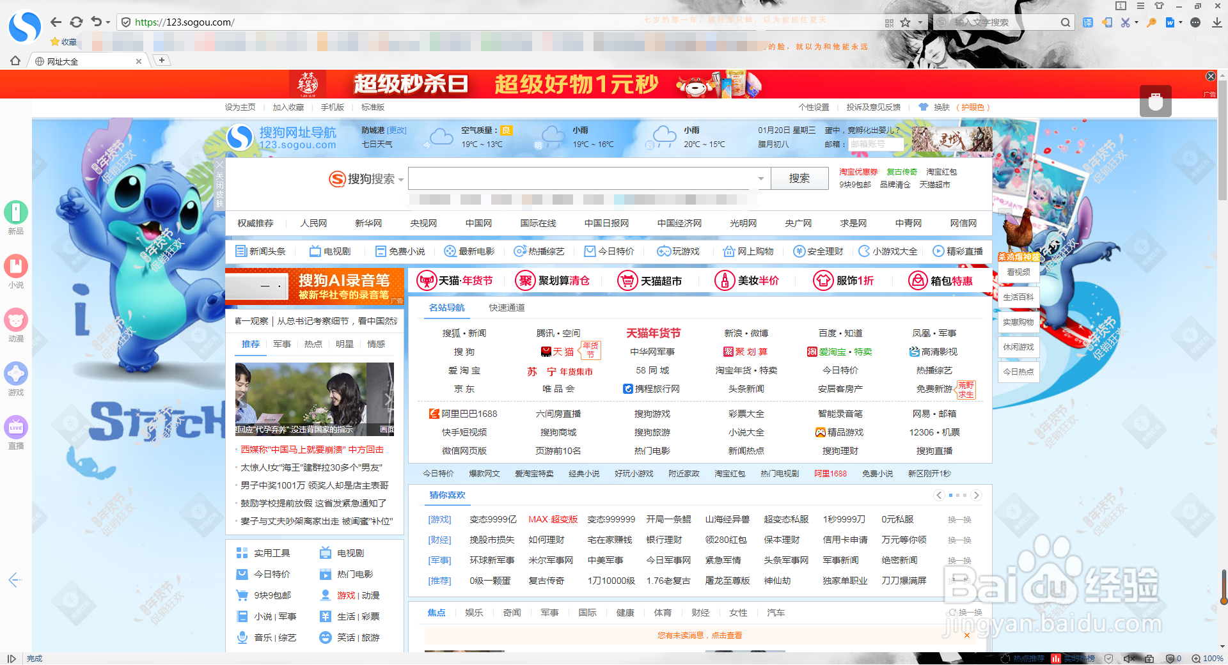1228x665 pixels.
Task: Select the 名站导航 tab
Action: point(446,308)
